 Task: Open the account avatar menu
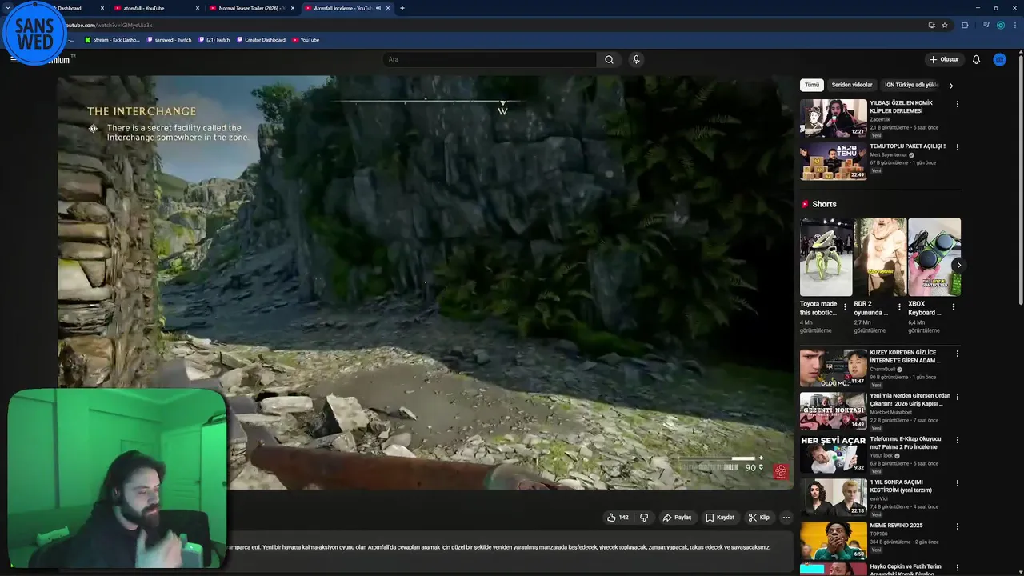999,59
